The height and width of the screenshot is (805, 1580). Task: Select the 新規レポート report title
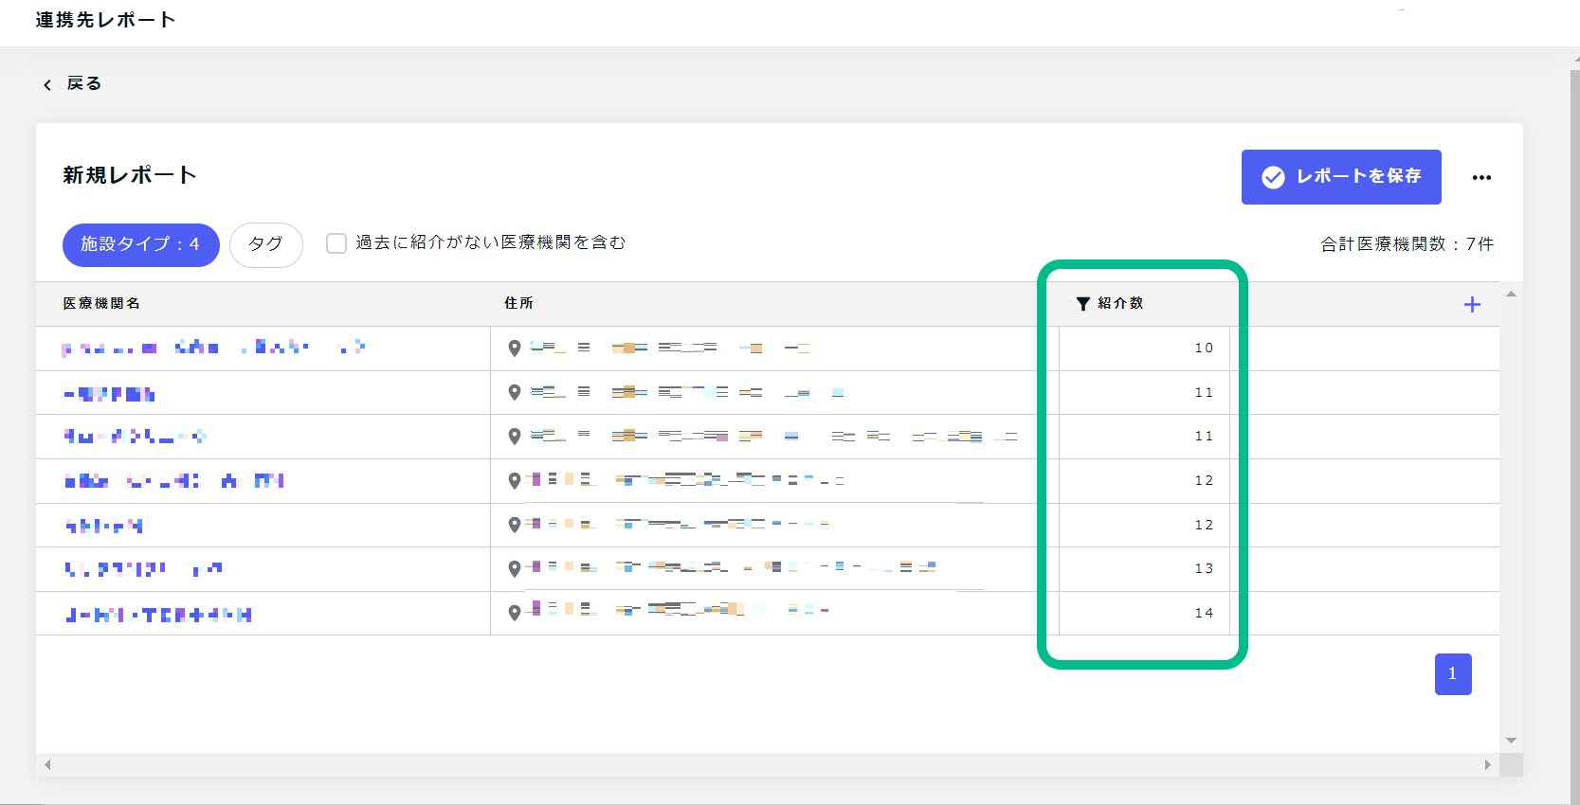click(130, 175)
